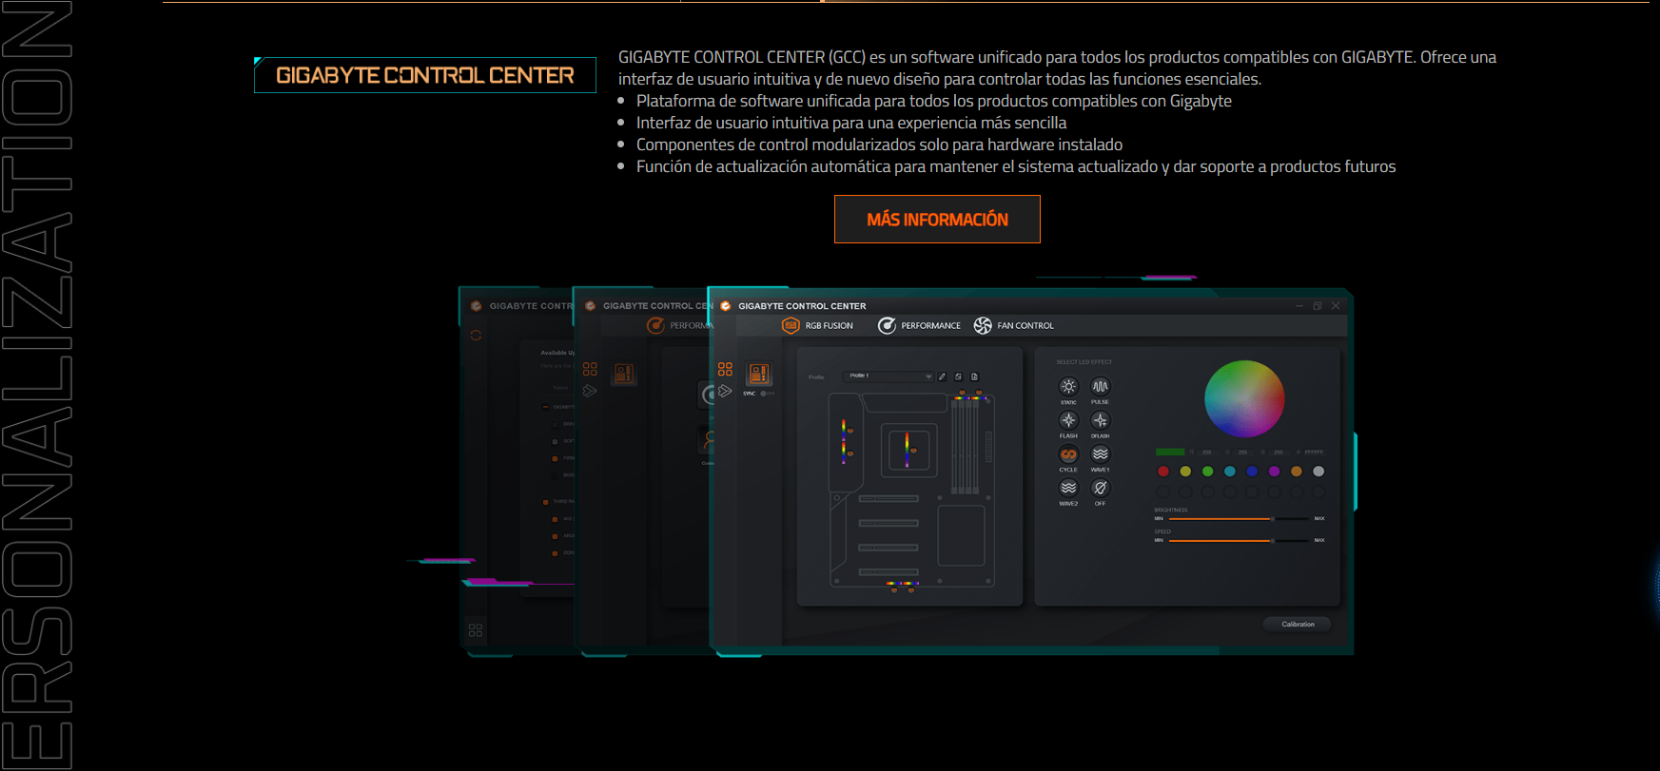Click the update arrow icon in middle window

(x=590, y=391)
